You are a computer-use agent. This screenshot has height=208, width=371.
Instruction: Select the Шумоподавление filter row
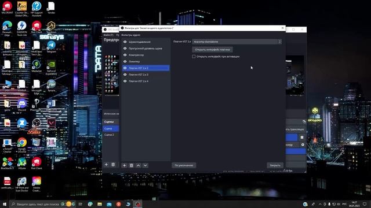point(146,42)
